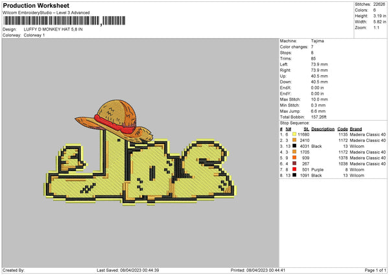
Task: Click thread code 1378 in the stop sequence
Action: point(343,158)
